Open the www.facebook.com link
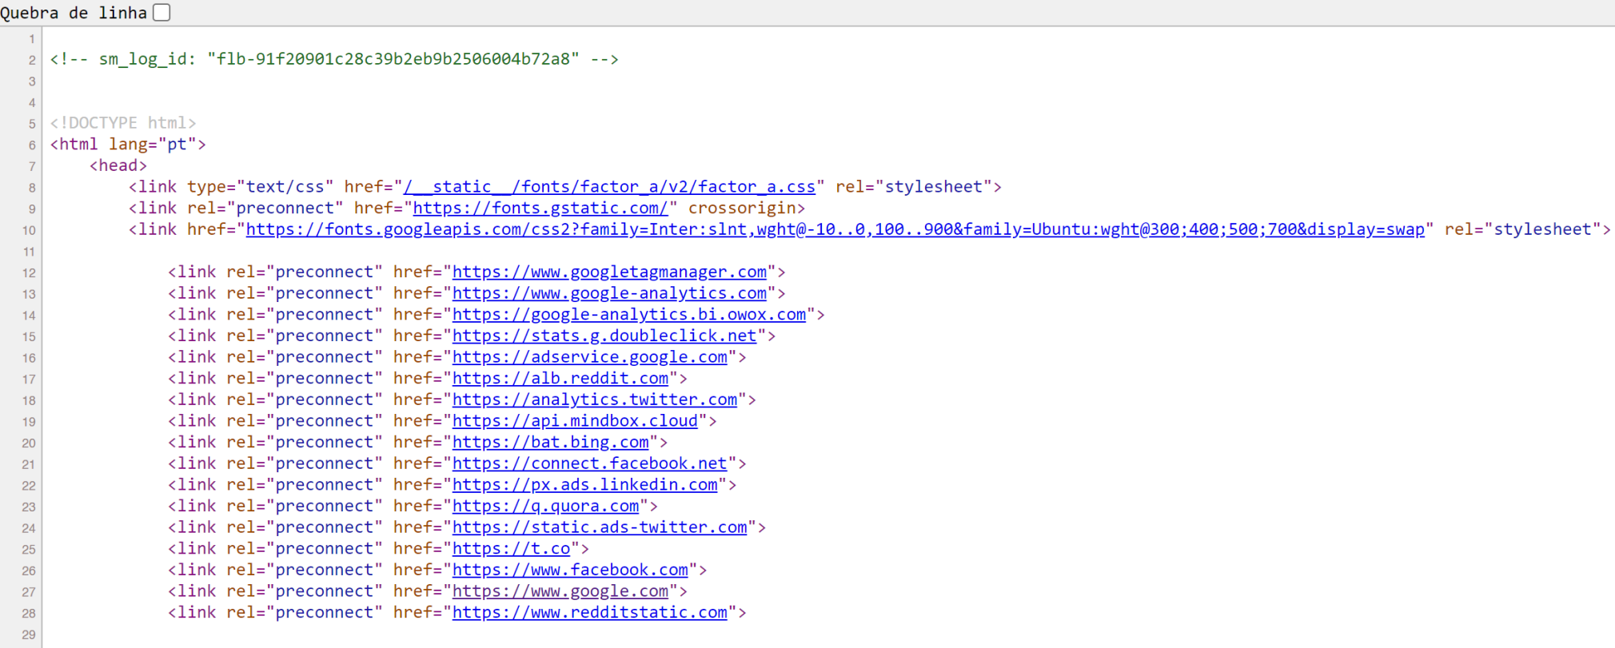The height and width of the screenshot is (648, 1615). (570, 570)
